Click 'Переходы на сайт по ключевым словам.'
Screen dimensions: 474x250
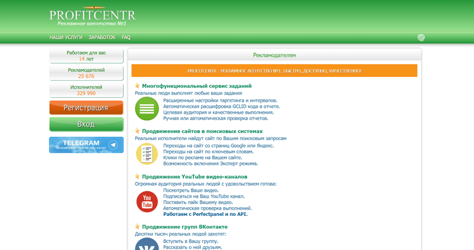pyautogui.click(x=209, y=152)
